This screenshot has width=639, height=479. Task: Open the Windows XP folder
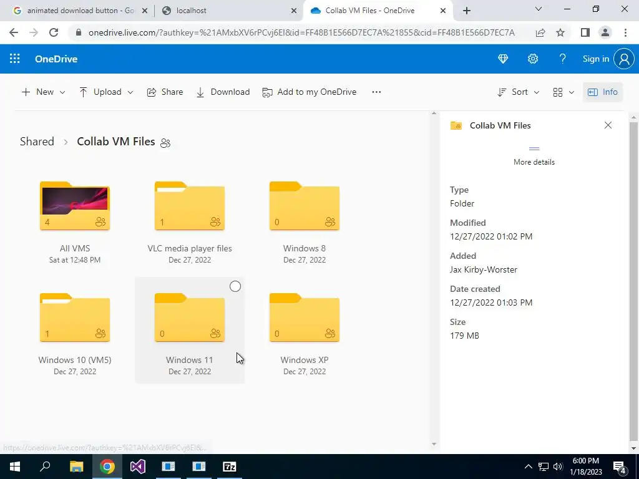coord(305,317)
